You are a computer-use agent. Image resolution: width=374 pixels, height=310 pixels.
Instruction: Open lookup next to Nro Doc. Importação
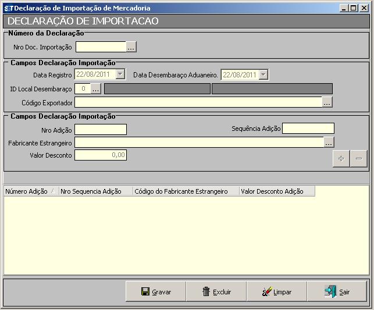pos(131,47)
